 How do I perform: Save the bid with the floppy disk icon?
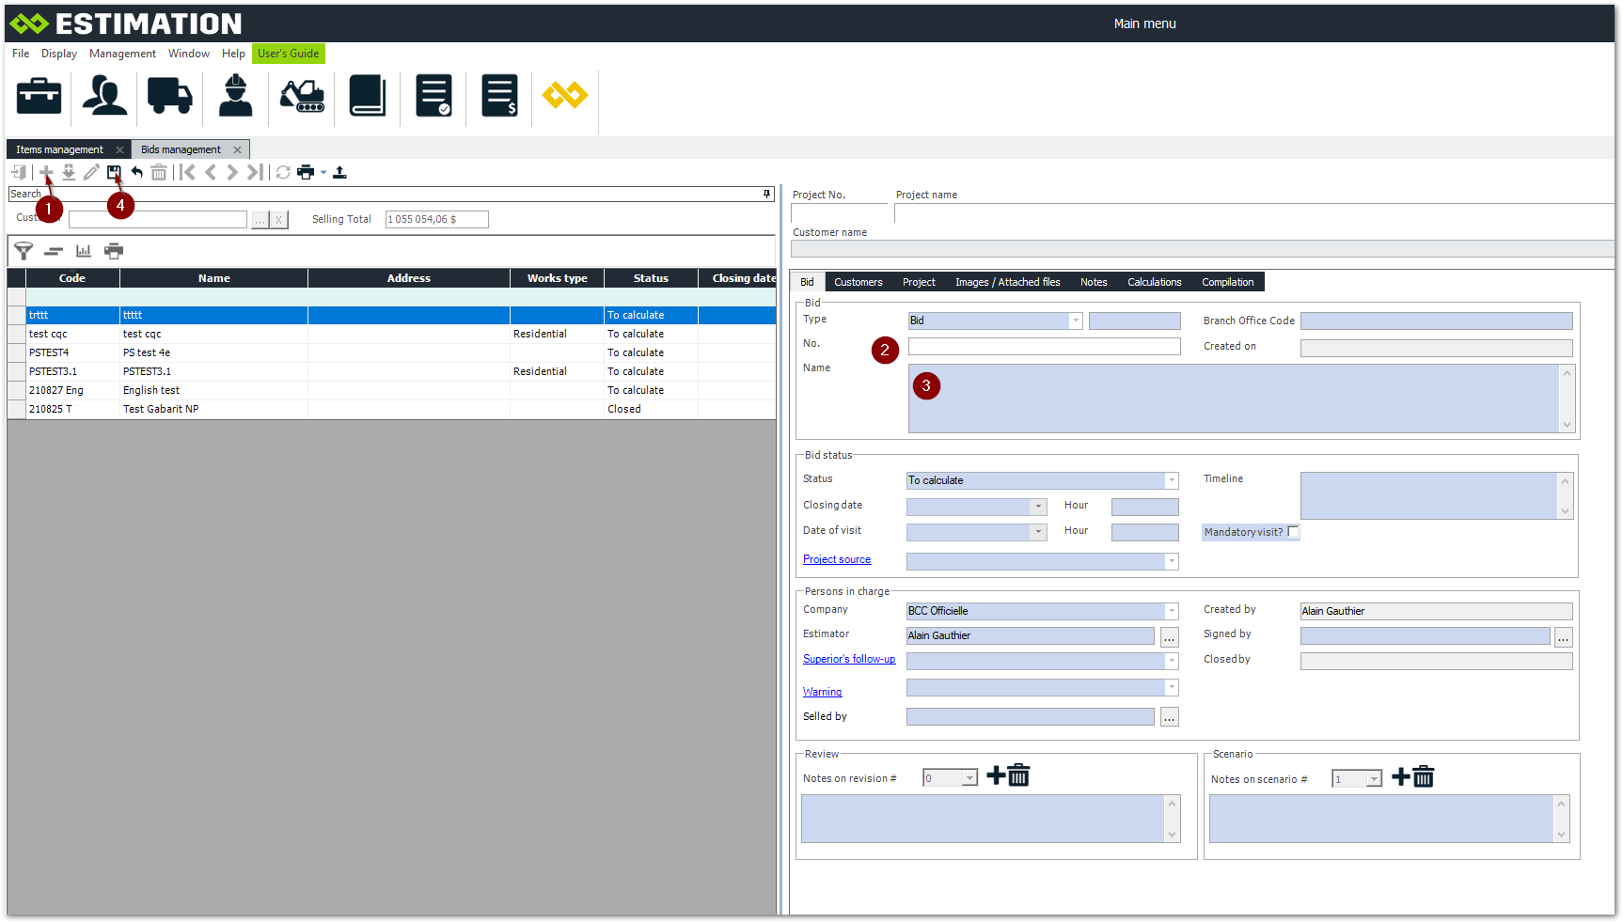point(114,172)
